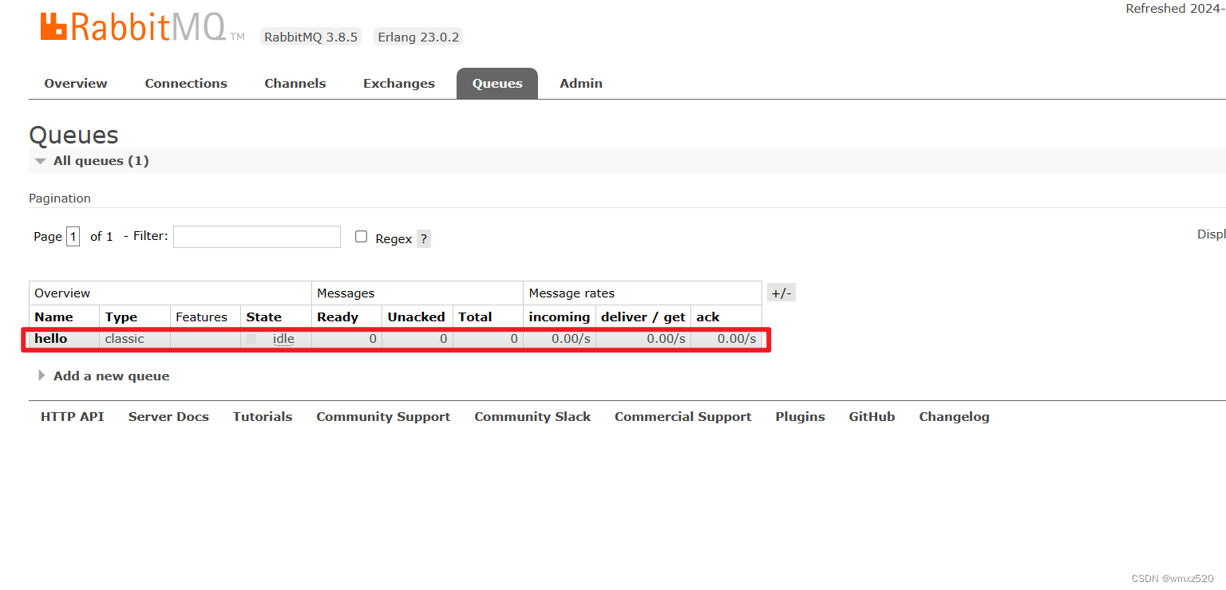Screen dimensions: 1226x590
Task: Open the Channels tab
Action: (x=295, y=84)
